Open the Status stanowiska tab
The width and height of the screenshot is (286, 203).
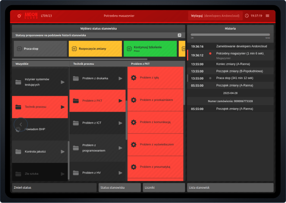click(x=120, y=187)
